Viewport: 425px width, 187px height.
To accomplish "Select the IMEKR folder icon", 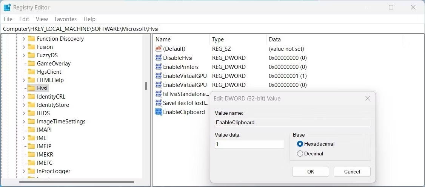I will 31,155.
